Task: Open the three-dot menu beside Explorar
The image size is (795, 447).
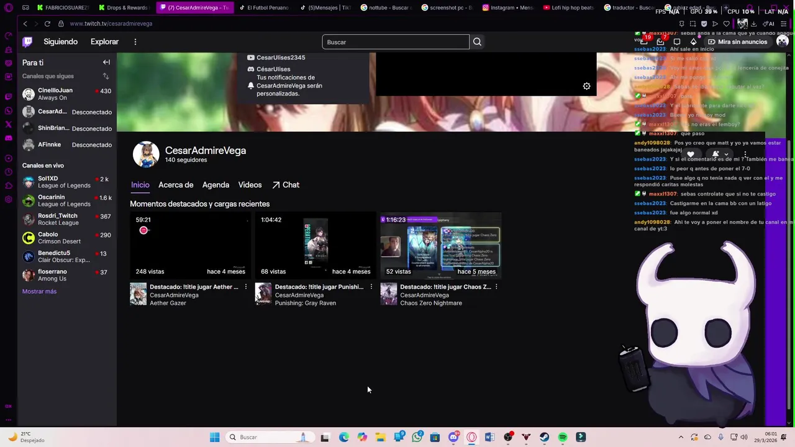Action: click(135, 42)
